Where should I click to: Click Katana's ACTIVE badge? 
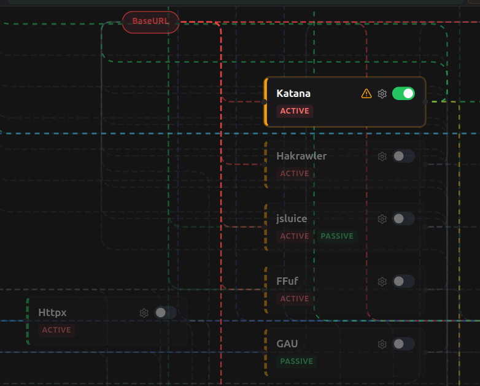(295, 111)
